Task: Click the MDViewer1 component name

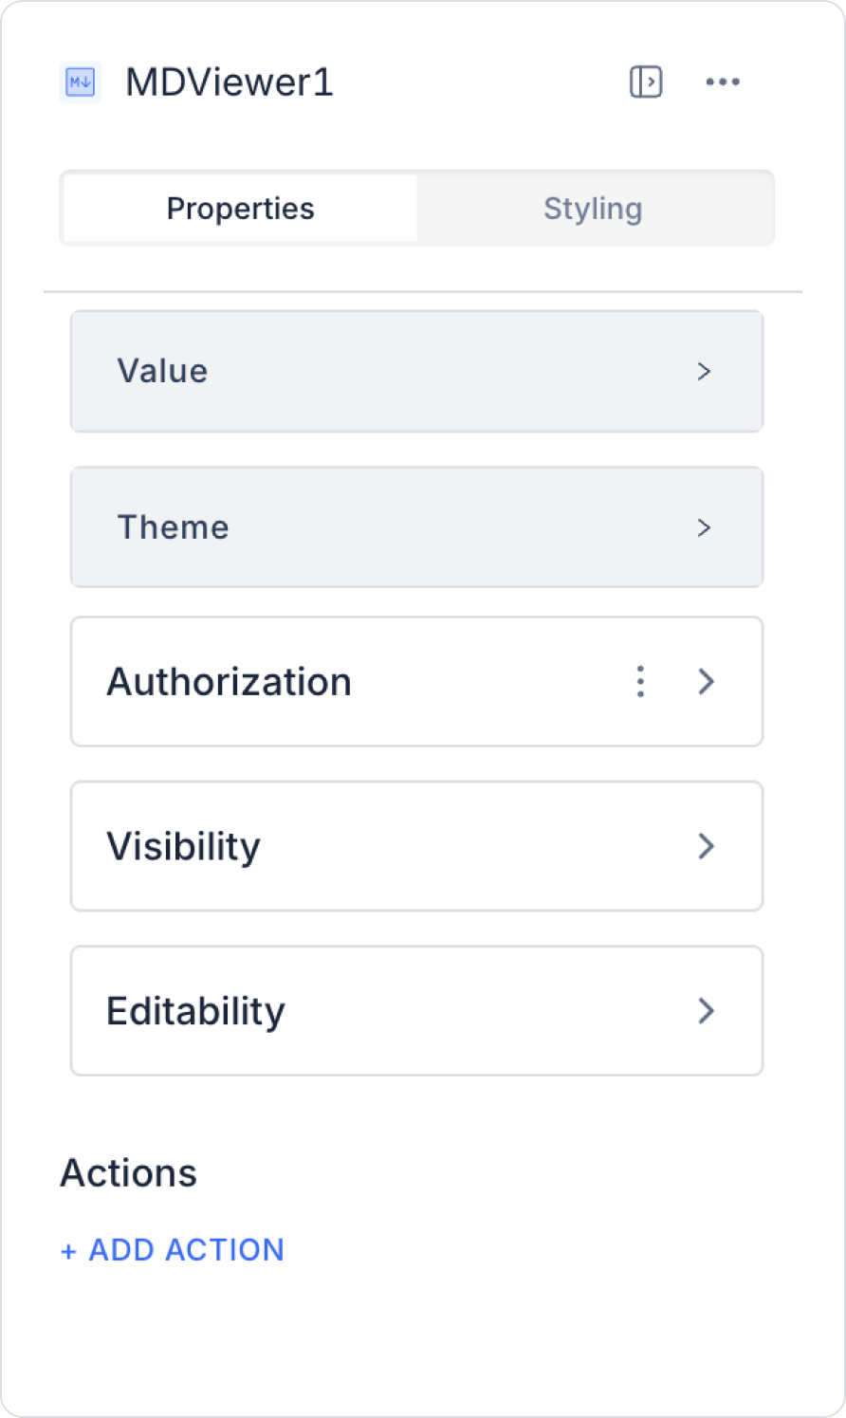Action: 230,83
